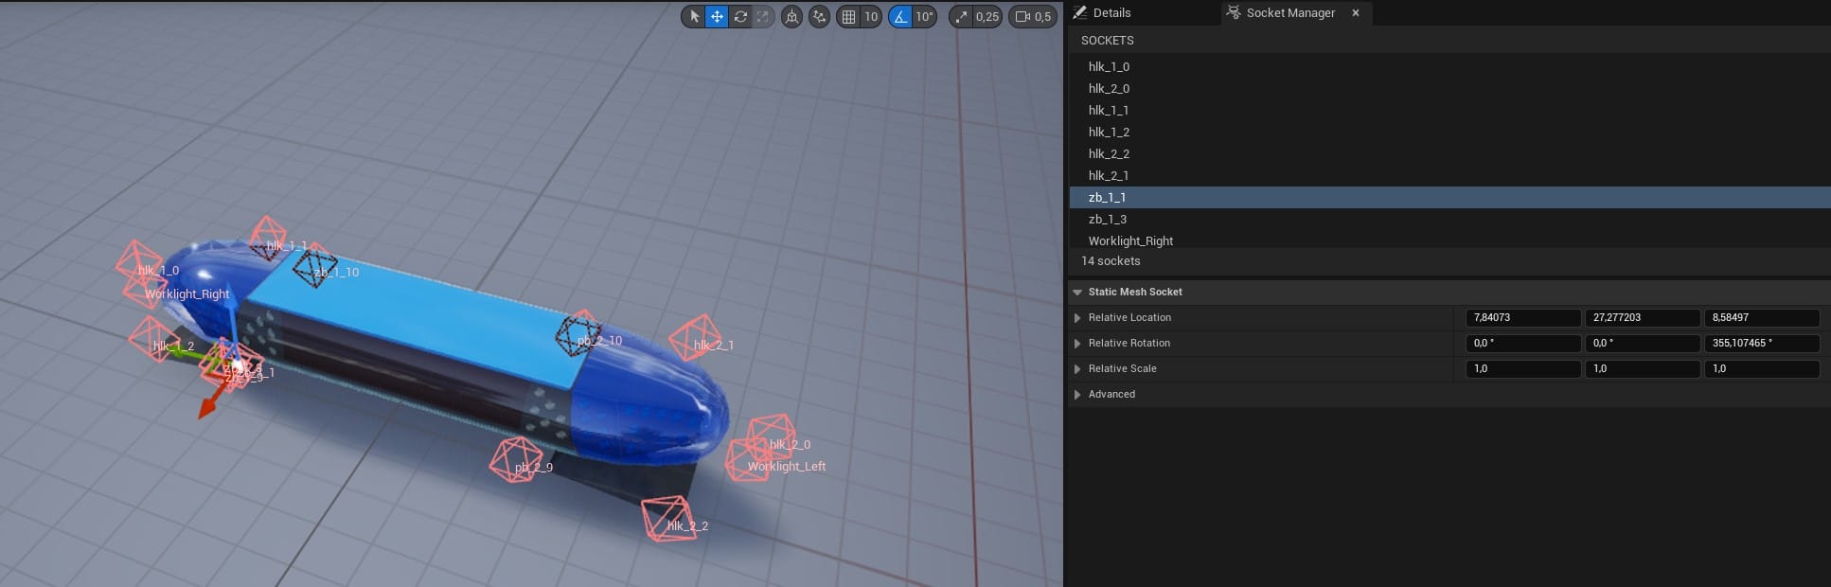
Task: Select socket zb_1_3 in the list
Action: point(1449,219)
